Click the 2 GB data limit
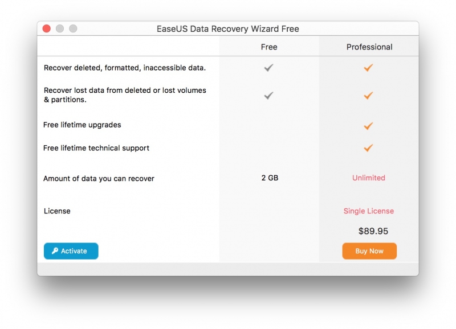 (x=270, y=178)
